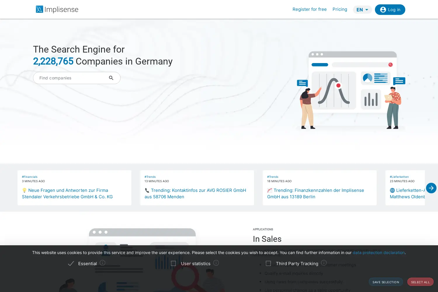The image size is (438, 292).
Task: Enable the User statistics checkbox
Action: click(173, 263)
